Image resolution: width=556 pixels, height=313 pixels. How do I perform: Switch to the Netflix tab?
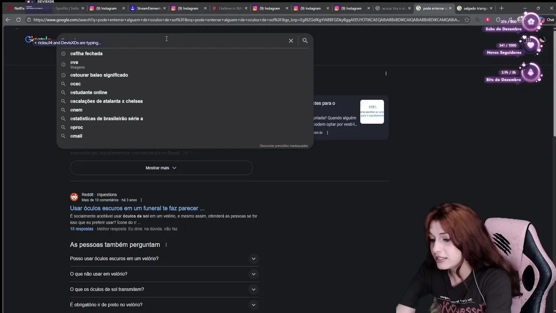click(x=17, y=8)
